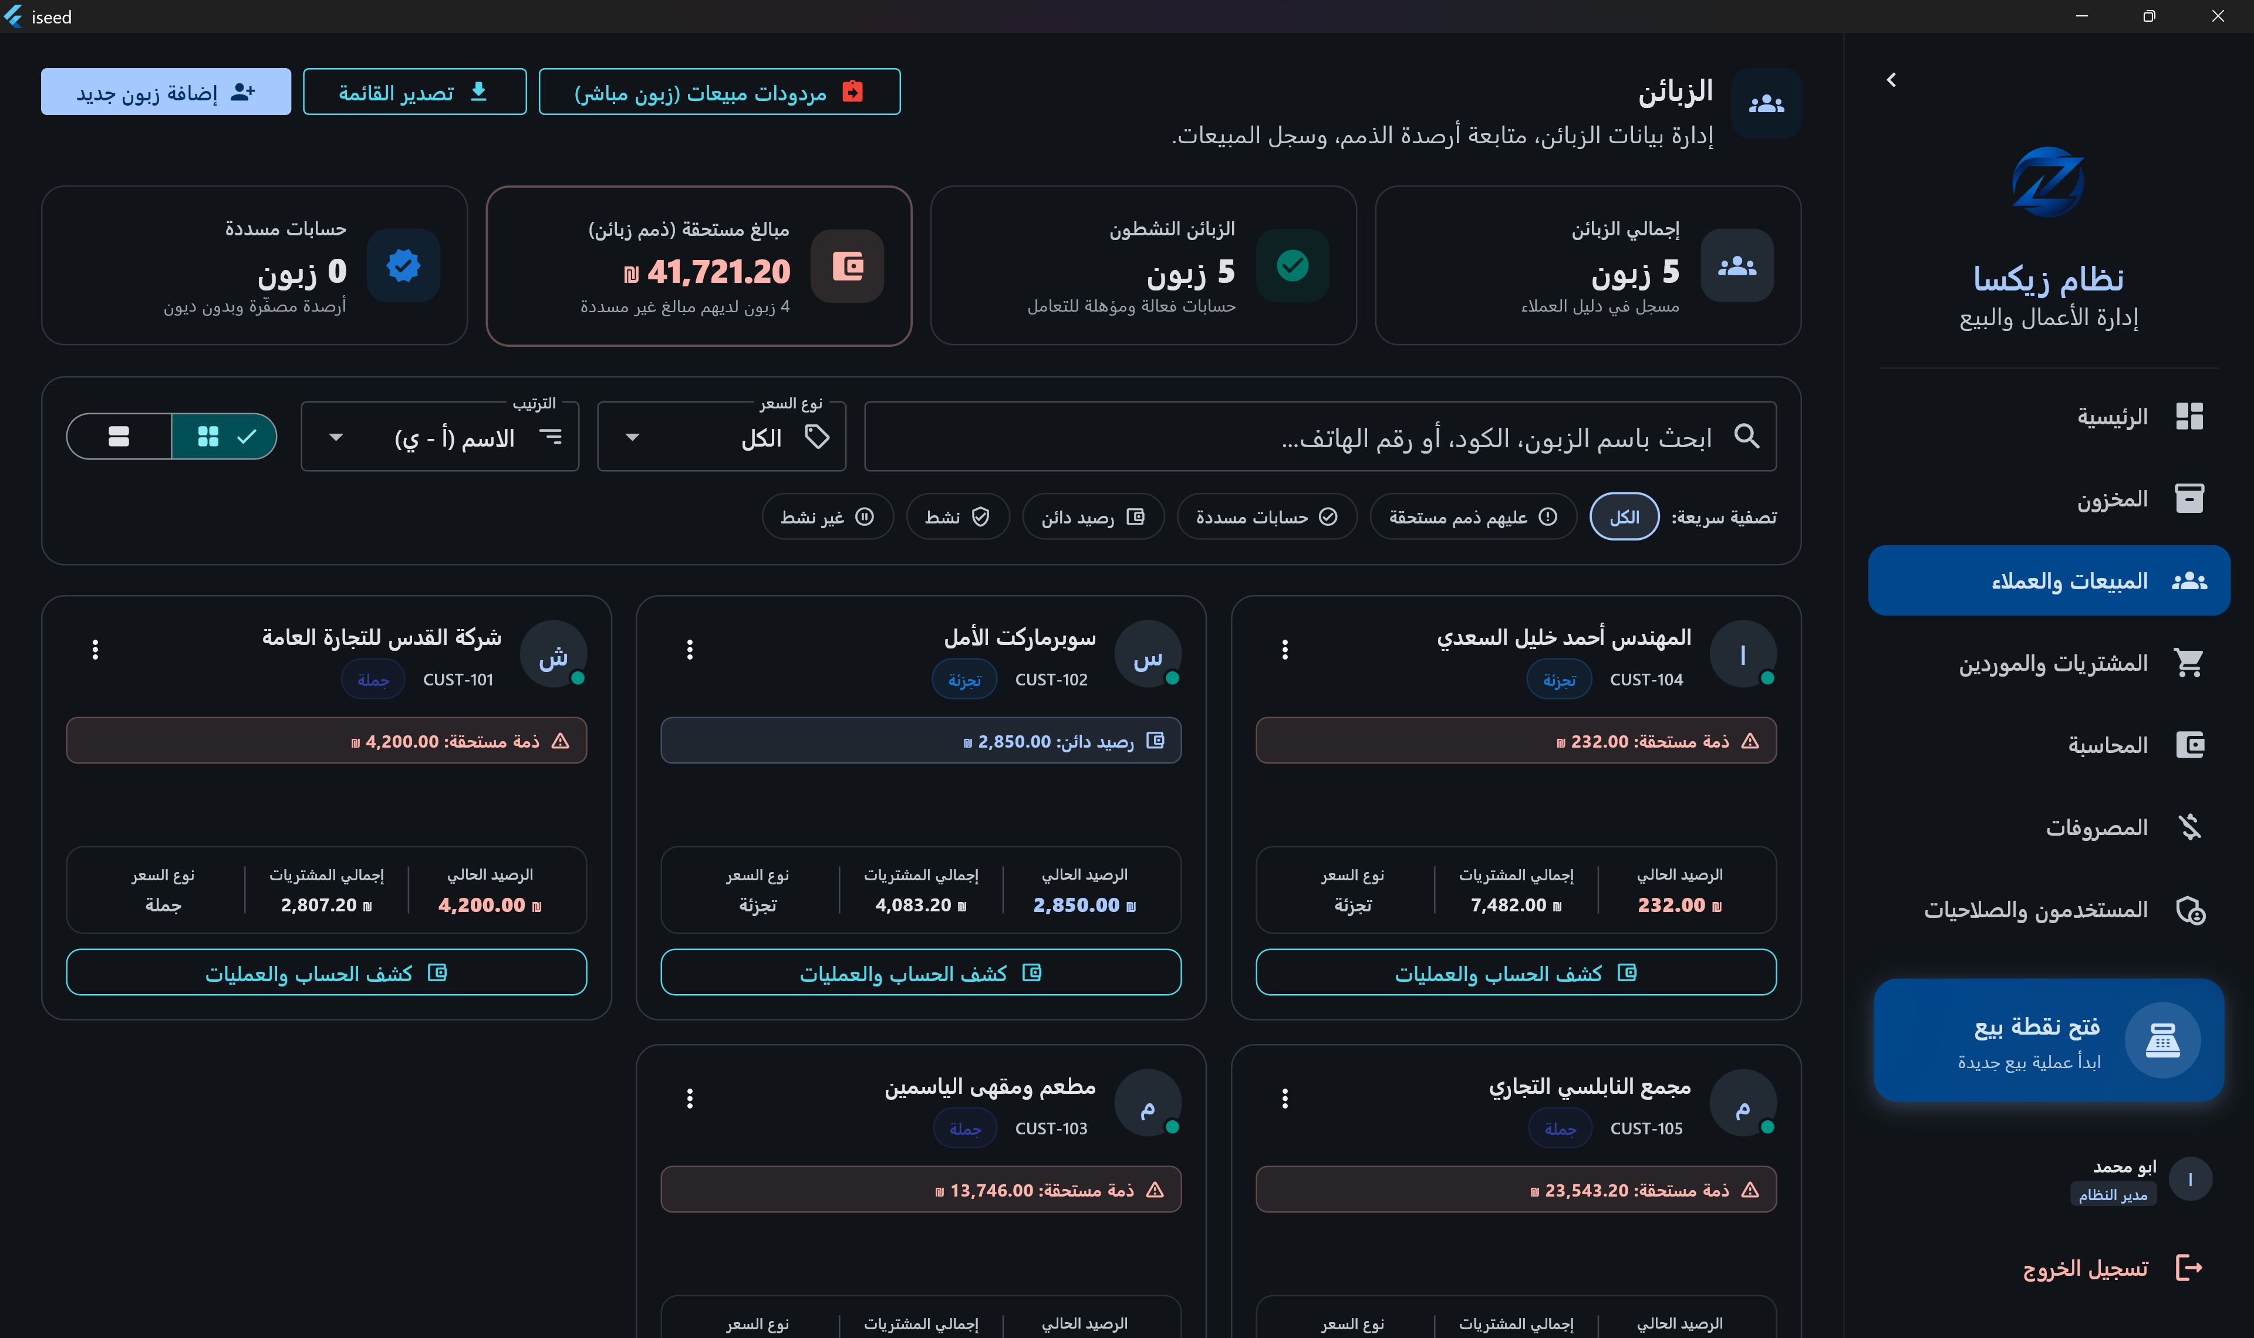Click the مبالغ مستحقة wallet icon
Image resolution: width=2254 pixels, height=1338 pixels.
coord(848,266)
